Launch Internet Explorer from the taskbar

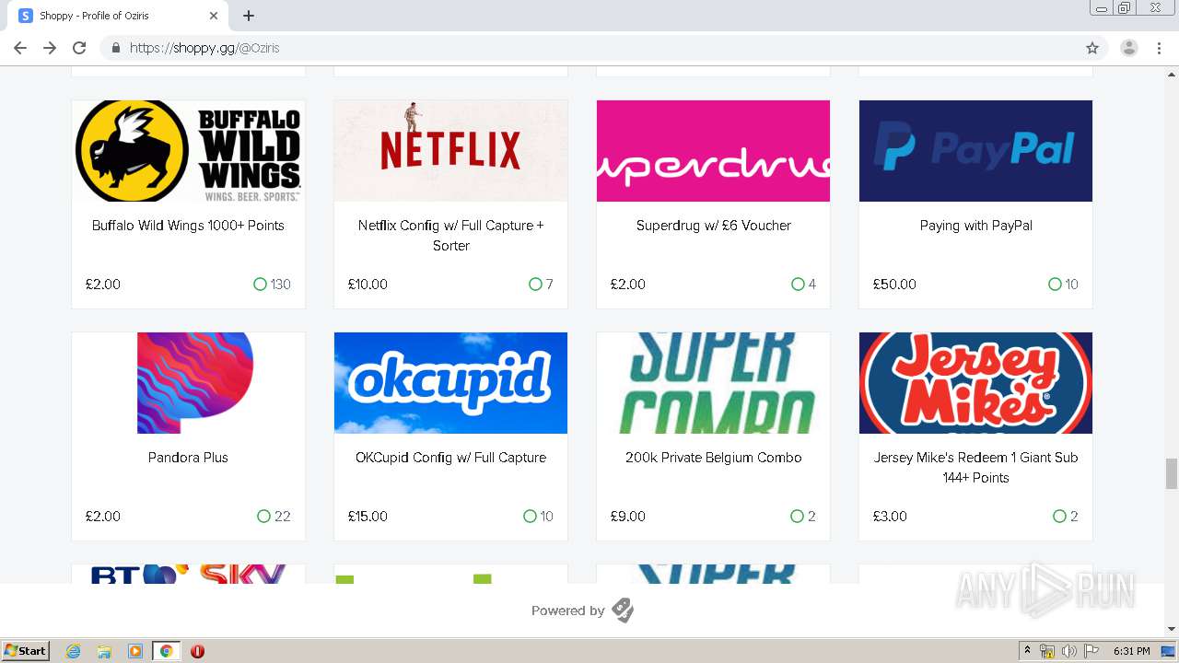[x=73, y=651]
